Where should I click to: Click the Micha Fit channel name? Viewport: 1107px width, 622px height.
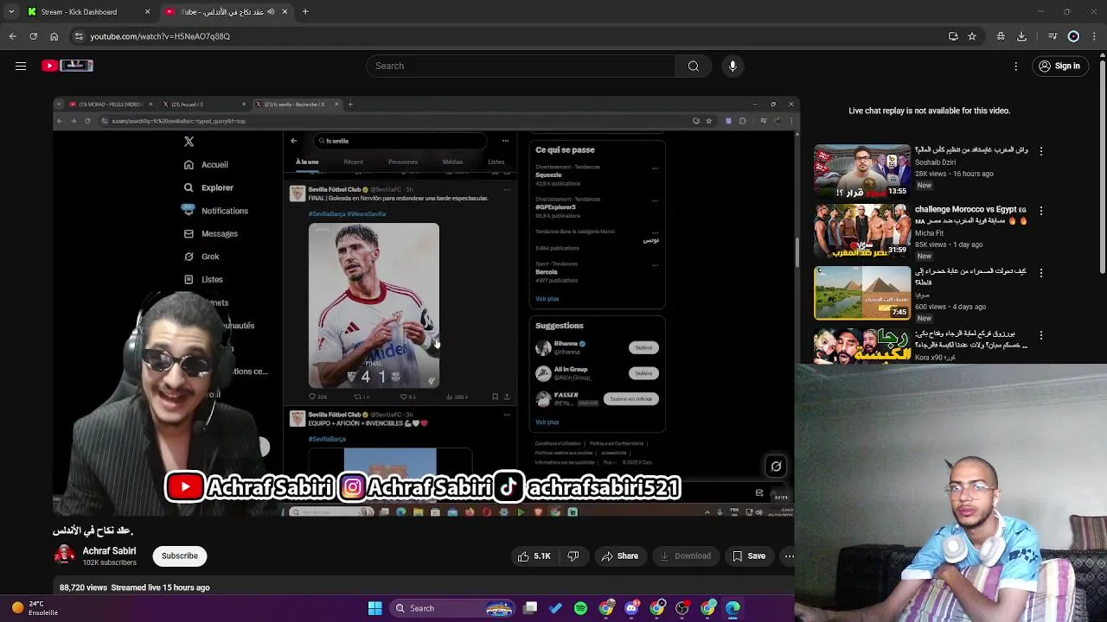[930, 233]
